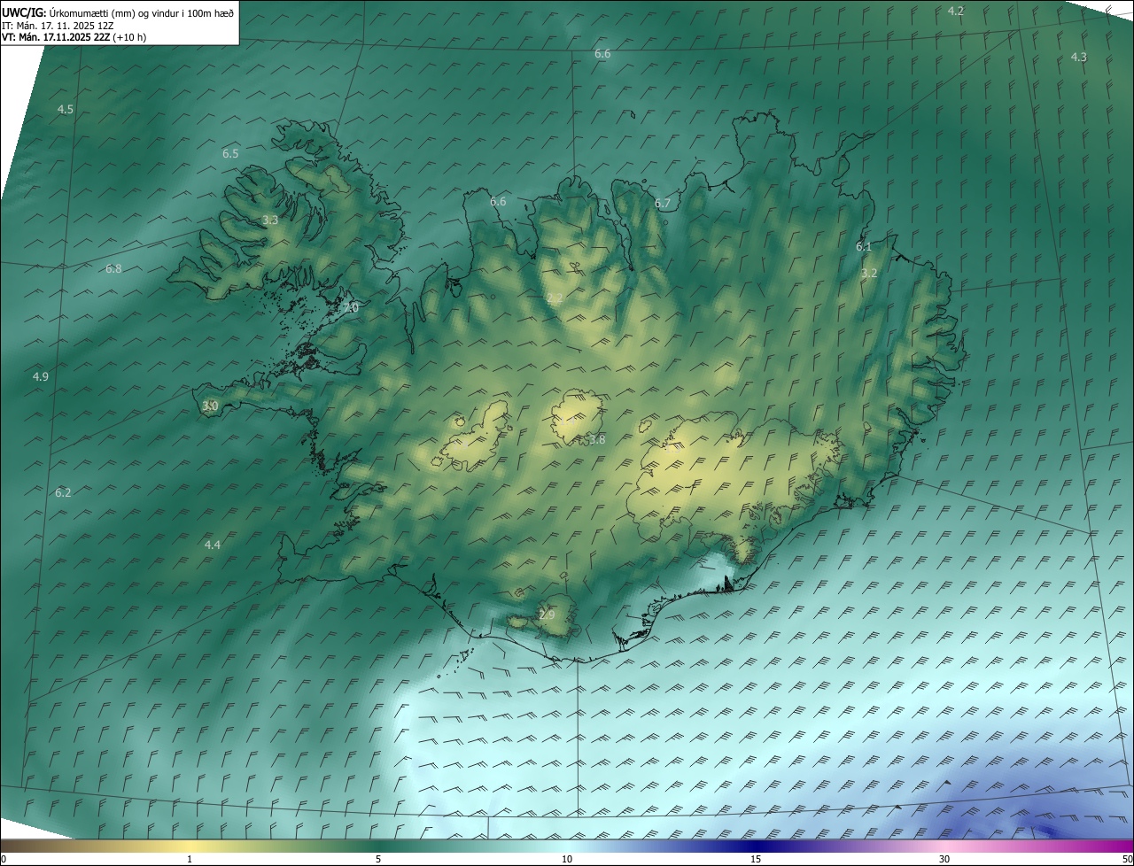This screenshot has width=1134, height=866.
Task: Click the 3.2 value on the map
Action: [x=869, y=273]
